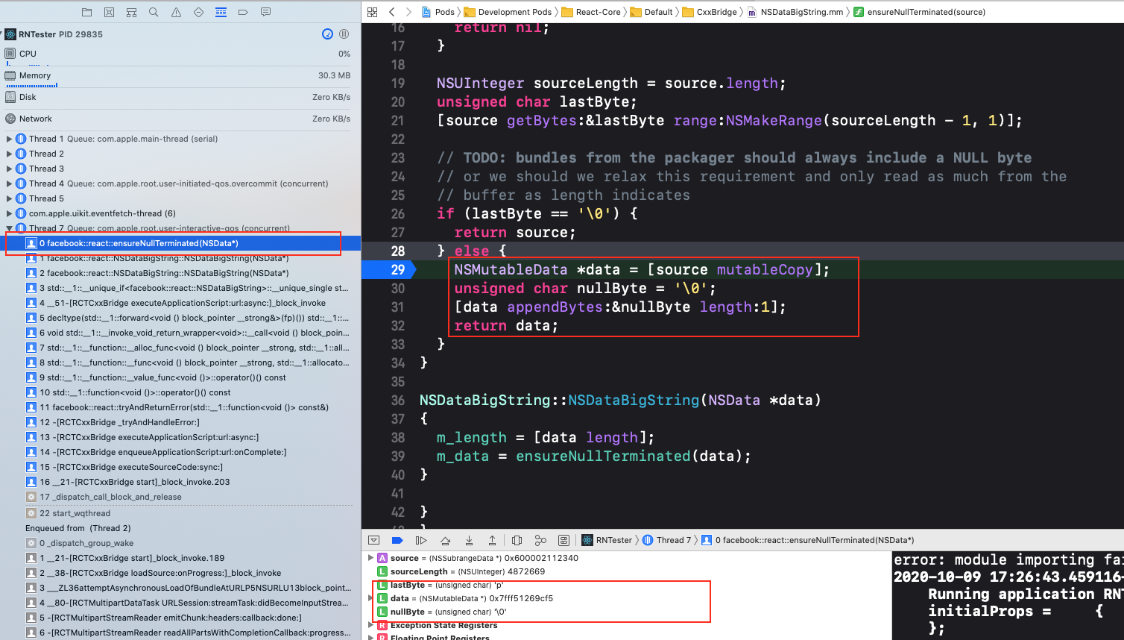Select stack frame 1 NSDataBigString constructor
Screen dimensions: 1124x640
tap(149, 258)
